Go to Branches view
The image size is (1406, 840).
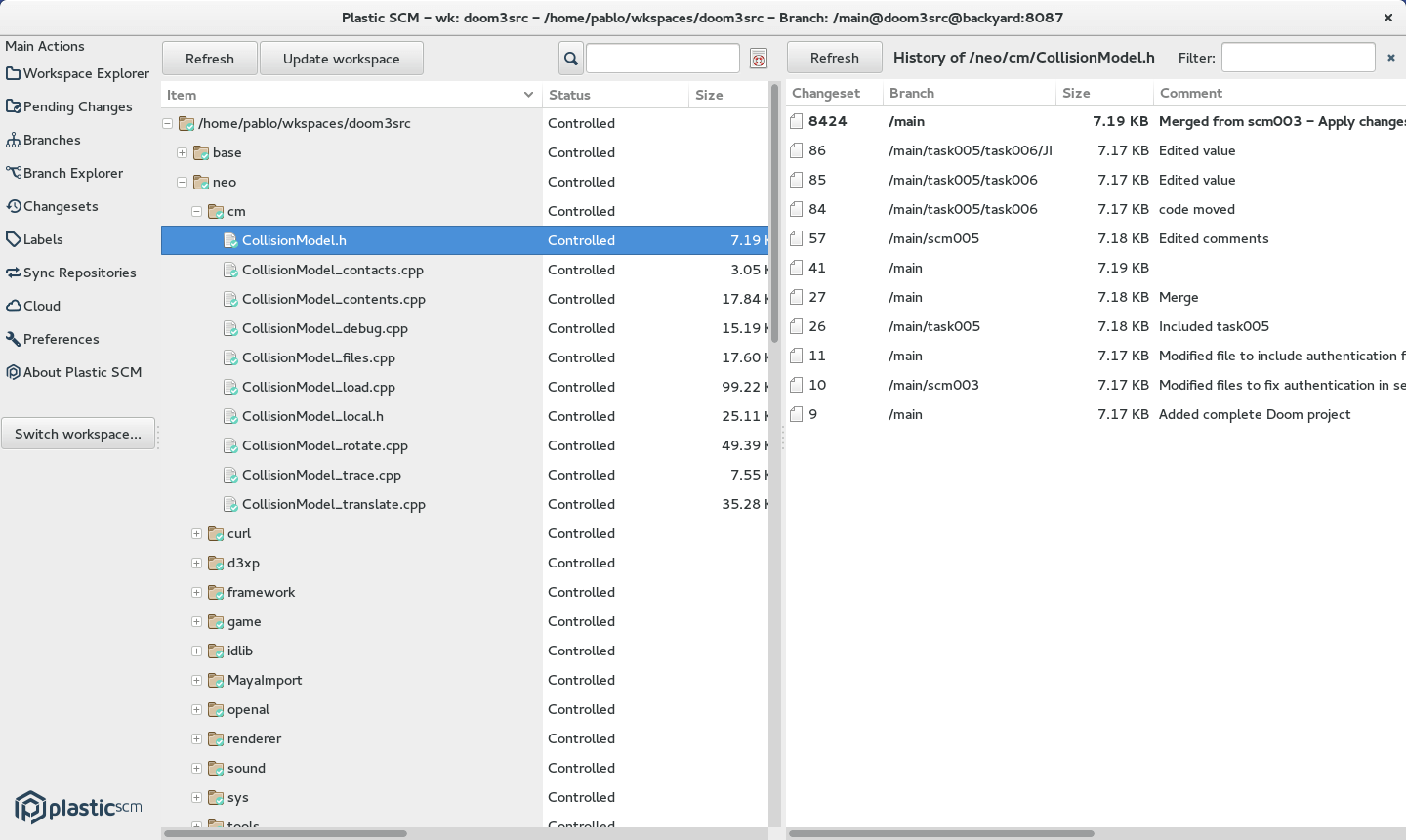pyautogui.click(x=43, y=140)
